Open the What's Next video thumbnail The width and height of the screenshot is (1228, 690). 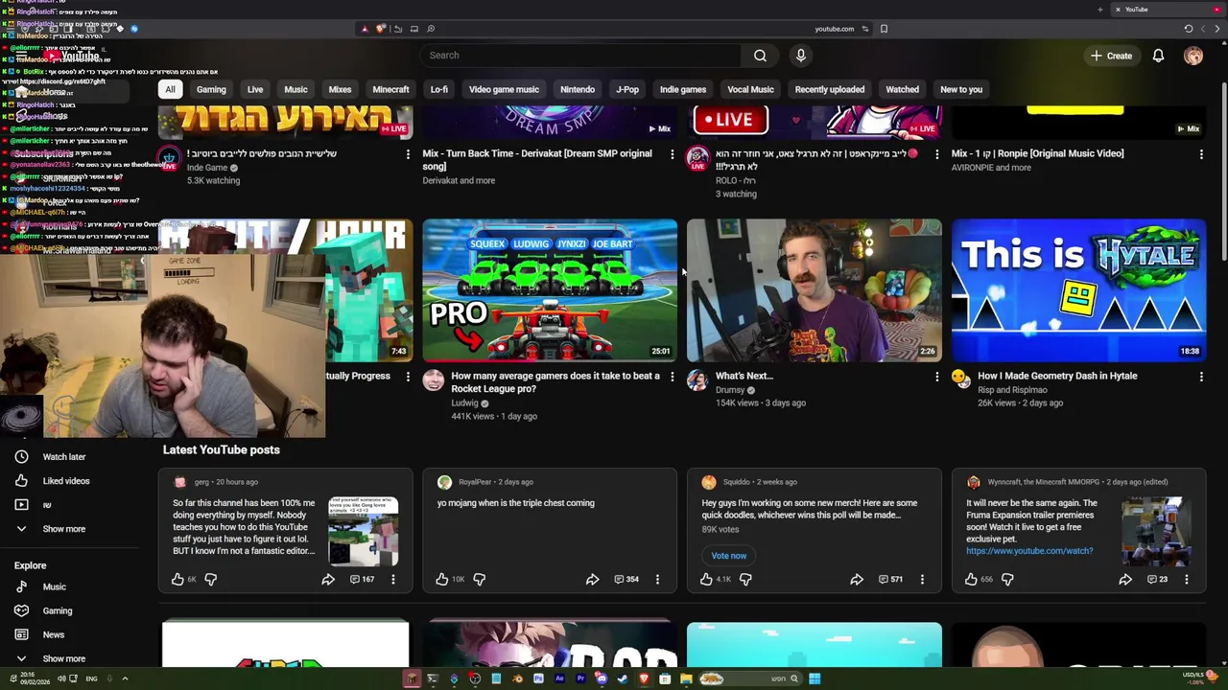point(815,290)
